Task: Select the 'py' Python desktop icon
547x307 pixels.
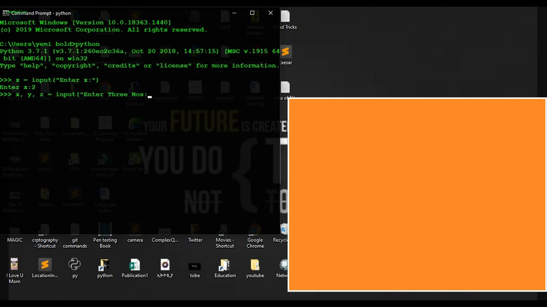Action: click(75, 264)
